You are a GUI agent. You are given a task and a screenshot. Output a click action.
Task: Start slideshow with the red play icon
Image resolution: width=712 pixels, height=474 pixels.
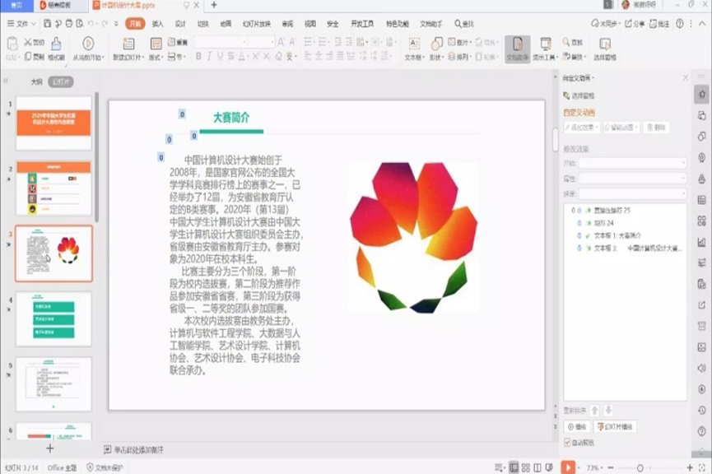click(568, 465)
